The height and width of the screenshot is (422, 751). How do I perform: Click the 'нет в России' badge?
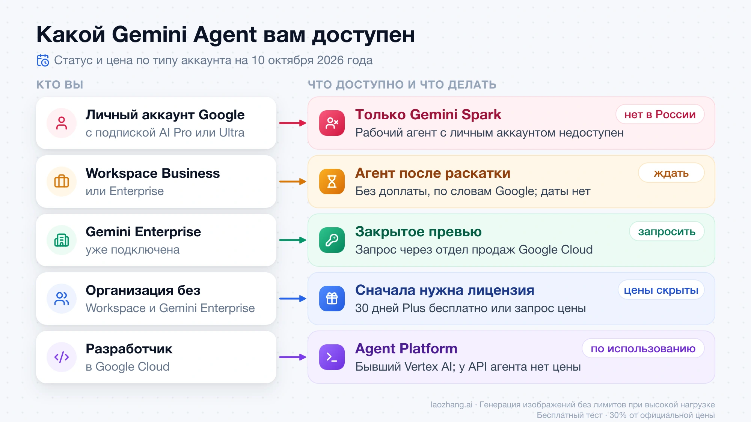660,114
